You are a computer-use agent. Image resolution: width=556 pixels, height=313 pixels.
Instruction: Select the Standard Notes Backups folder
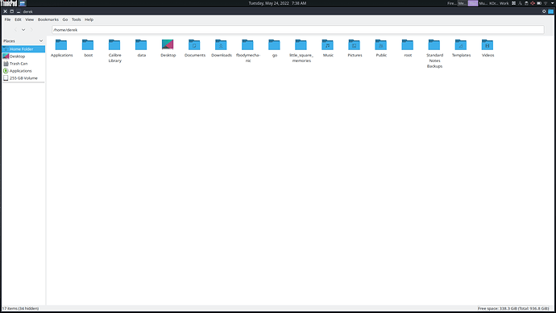pos(434,53)
